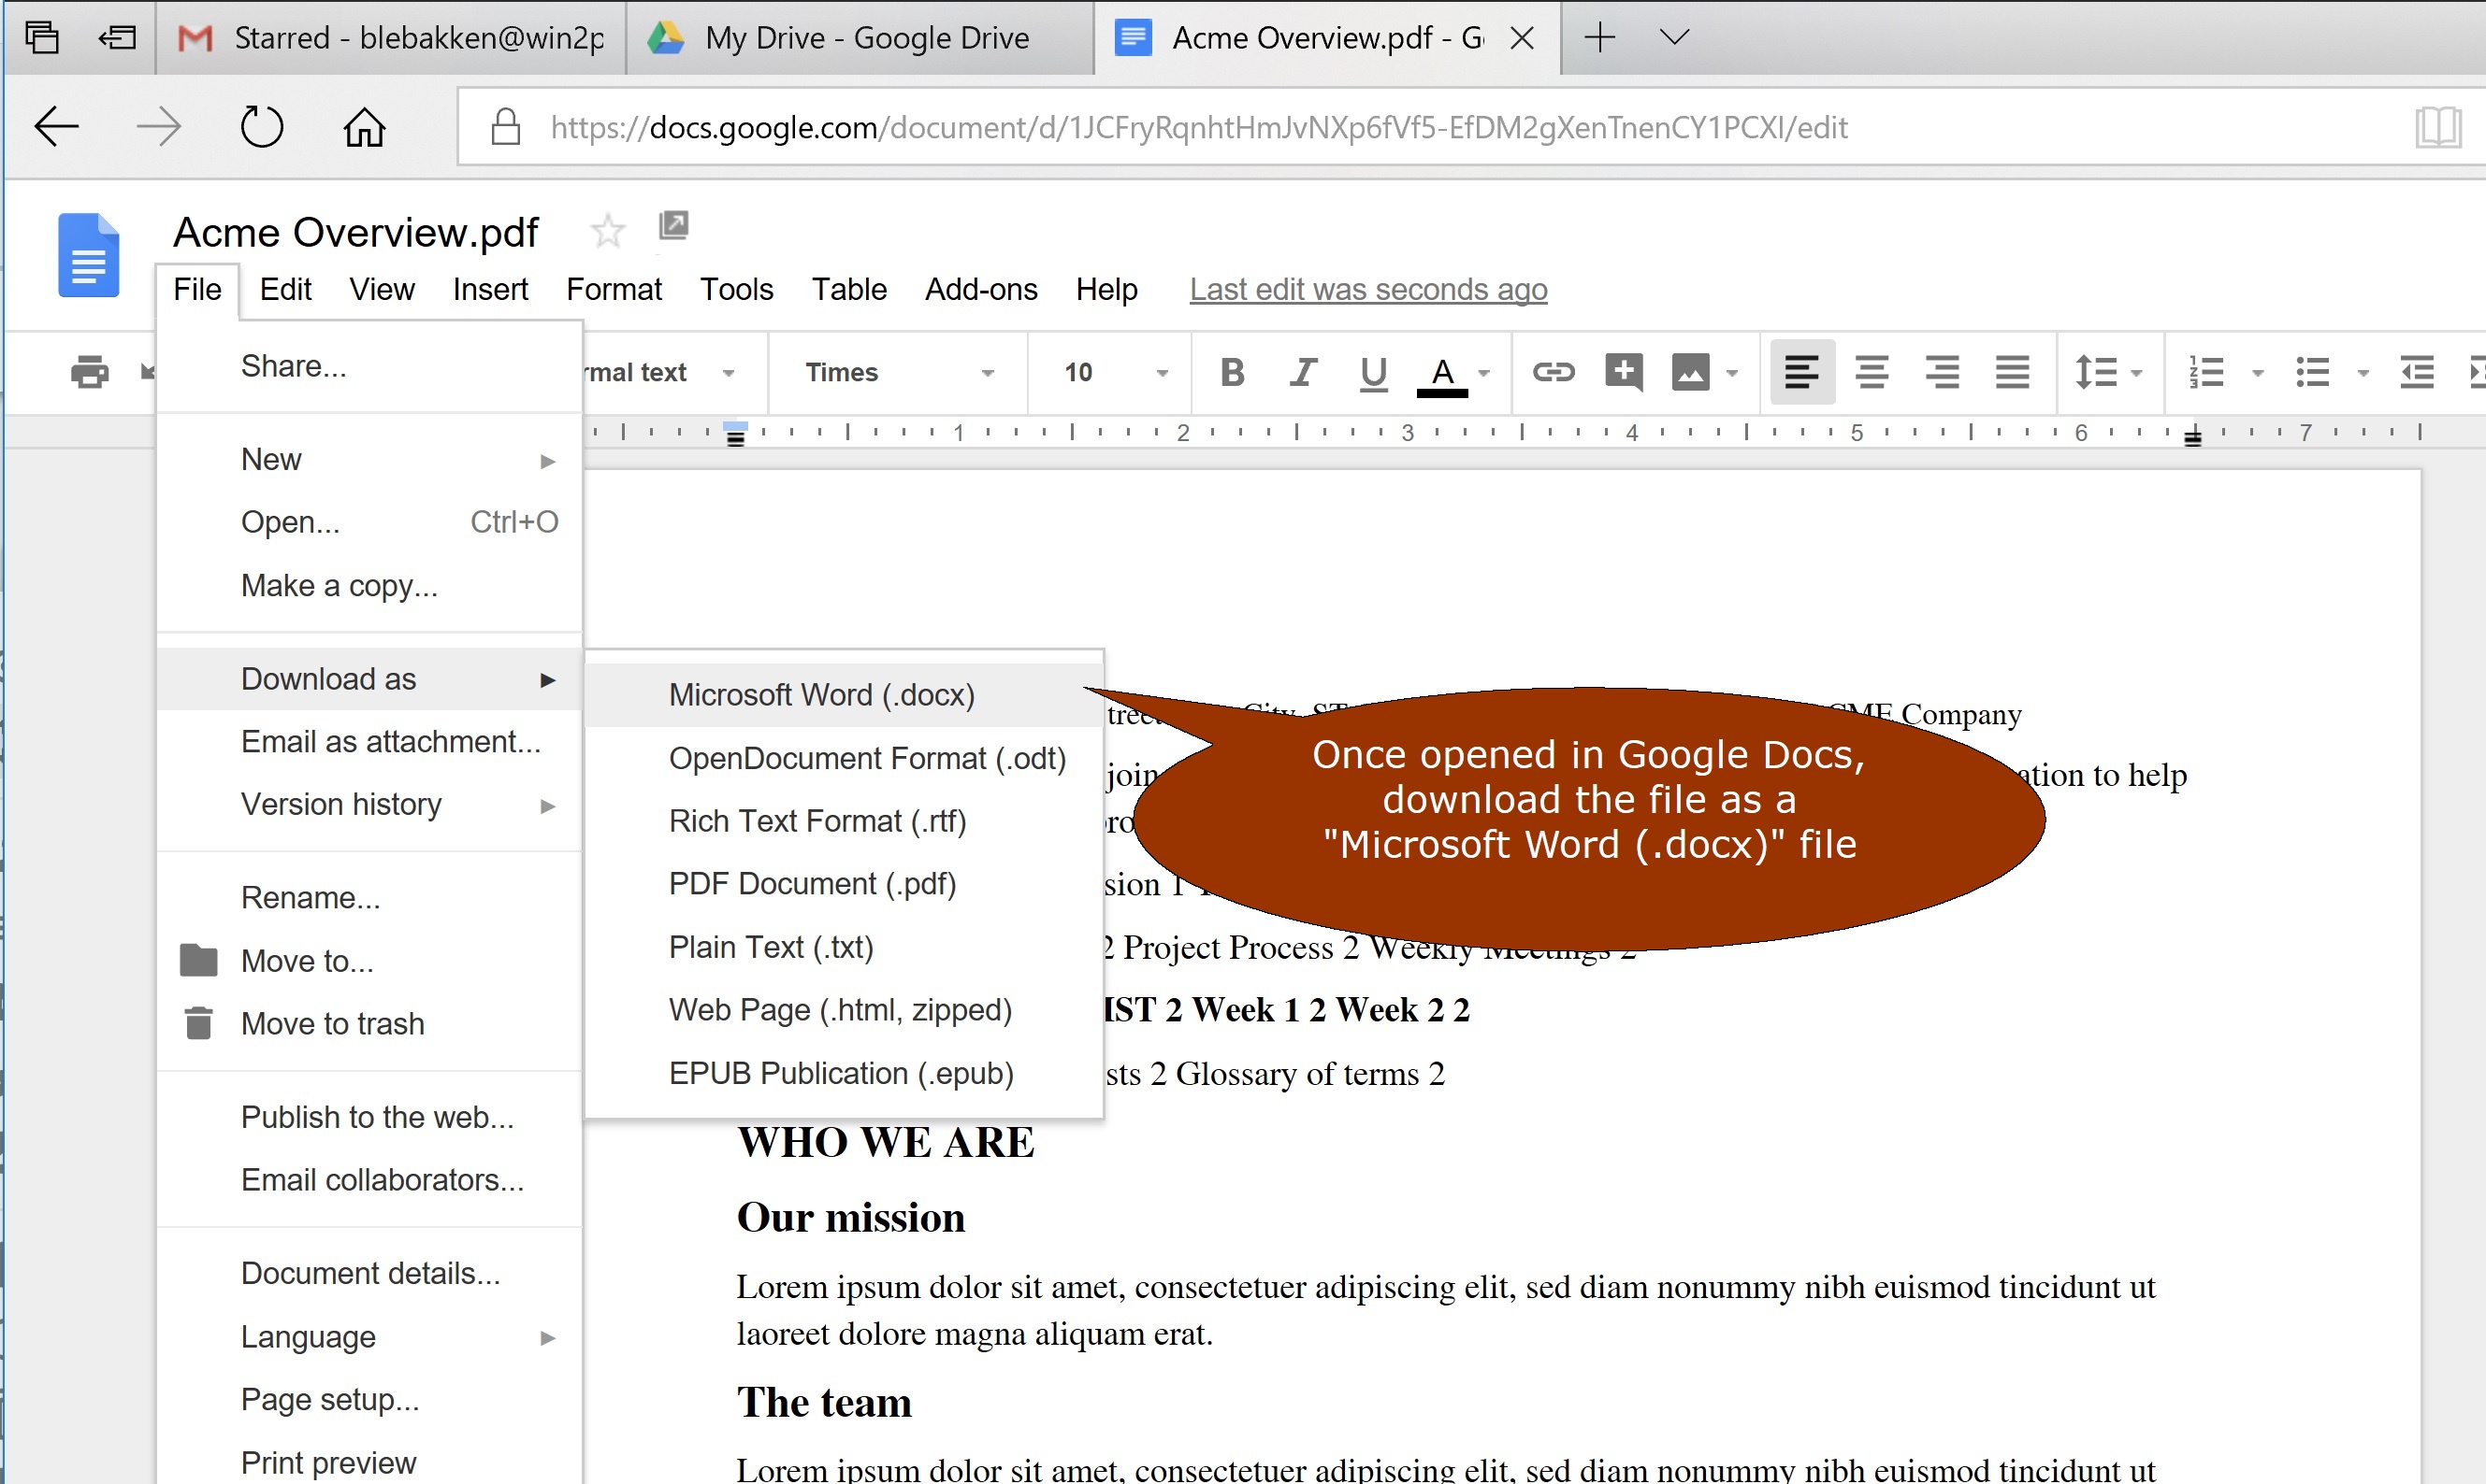Viewport: 2486px width, 1484px height.
Task: Choose PDF Document (.pdf) download
Action: (x=843, y=884)
